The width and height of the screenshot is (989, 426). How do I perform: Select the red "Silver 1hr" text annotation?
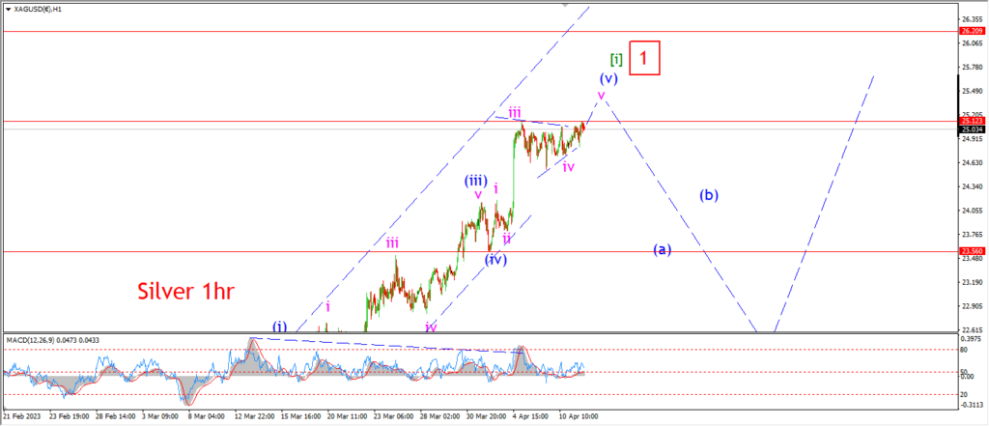coord(186,292)
